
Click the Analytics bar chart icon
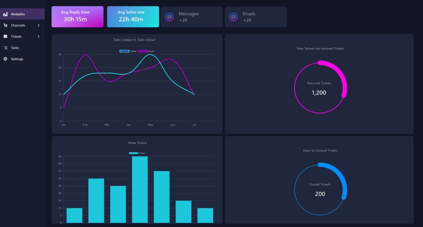click(x=5, y=14)
